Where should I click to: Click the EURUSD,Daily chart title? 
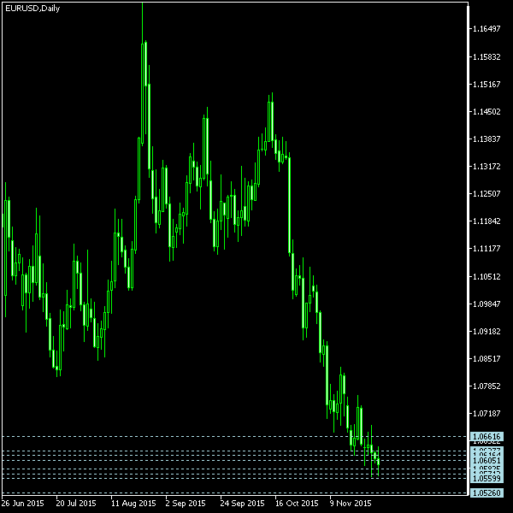coord(32,9)
